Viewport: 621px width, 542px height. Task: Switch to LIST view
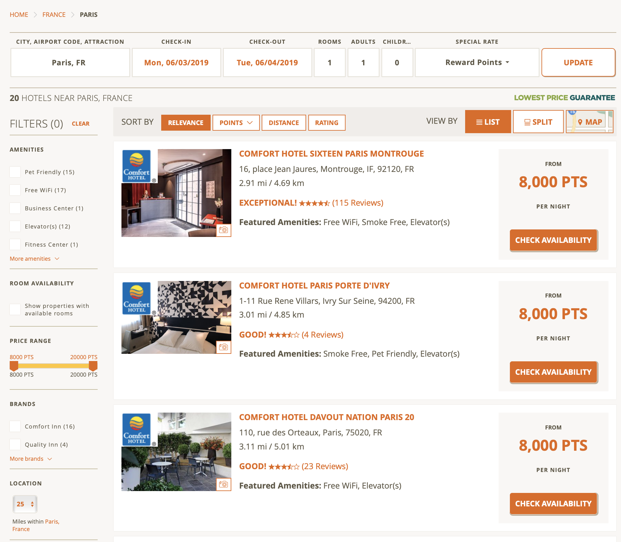488,122
